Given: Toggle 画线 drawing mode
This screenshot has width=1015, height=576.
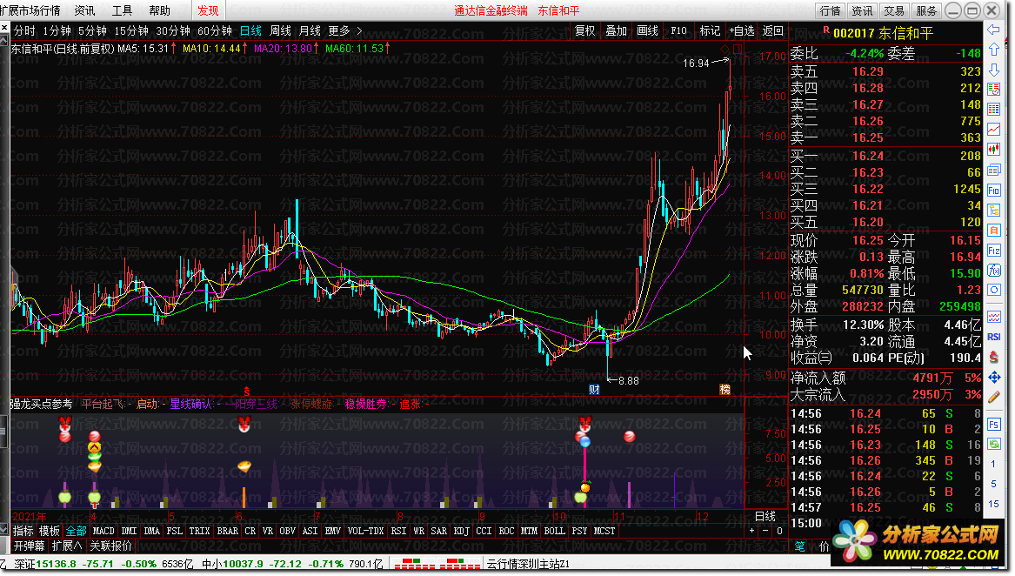Looking at the screenshot, I should [647, 30].
